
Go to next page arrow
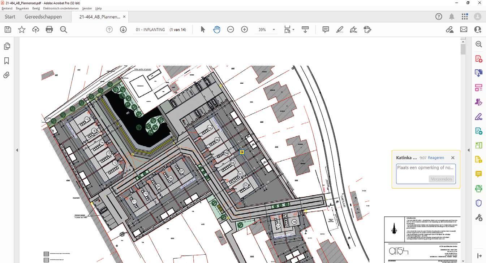tap(123, 30)
